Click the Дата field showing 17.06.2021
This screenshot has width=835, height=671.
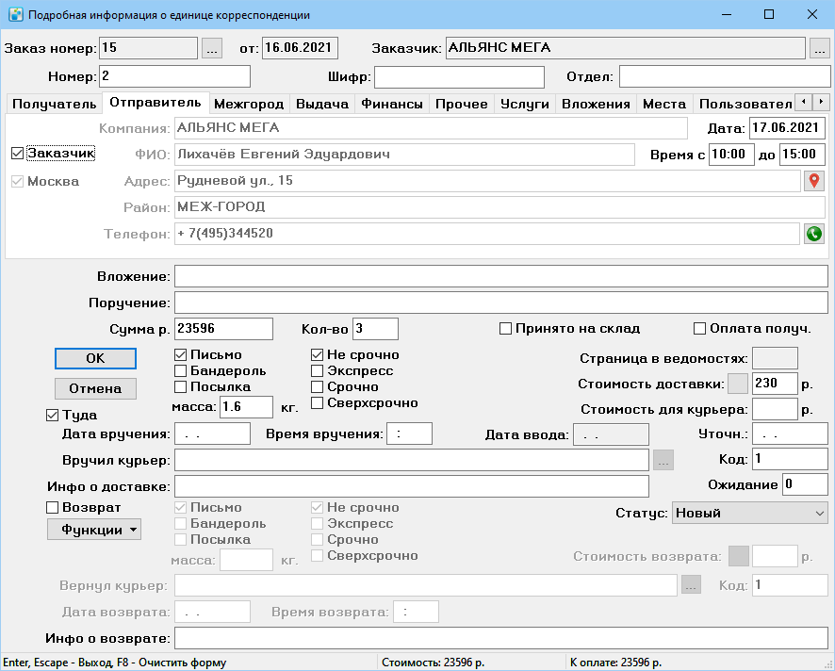click(x=787, y=128)
